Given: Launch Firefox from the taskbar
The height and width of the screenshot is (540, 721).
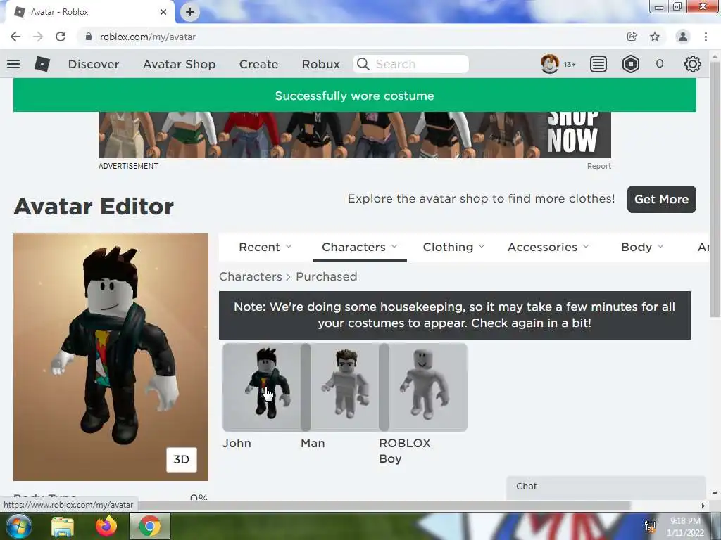Looking at the screenshot, I should 106,526.
